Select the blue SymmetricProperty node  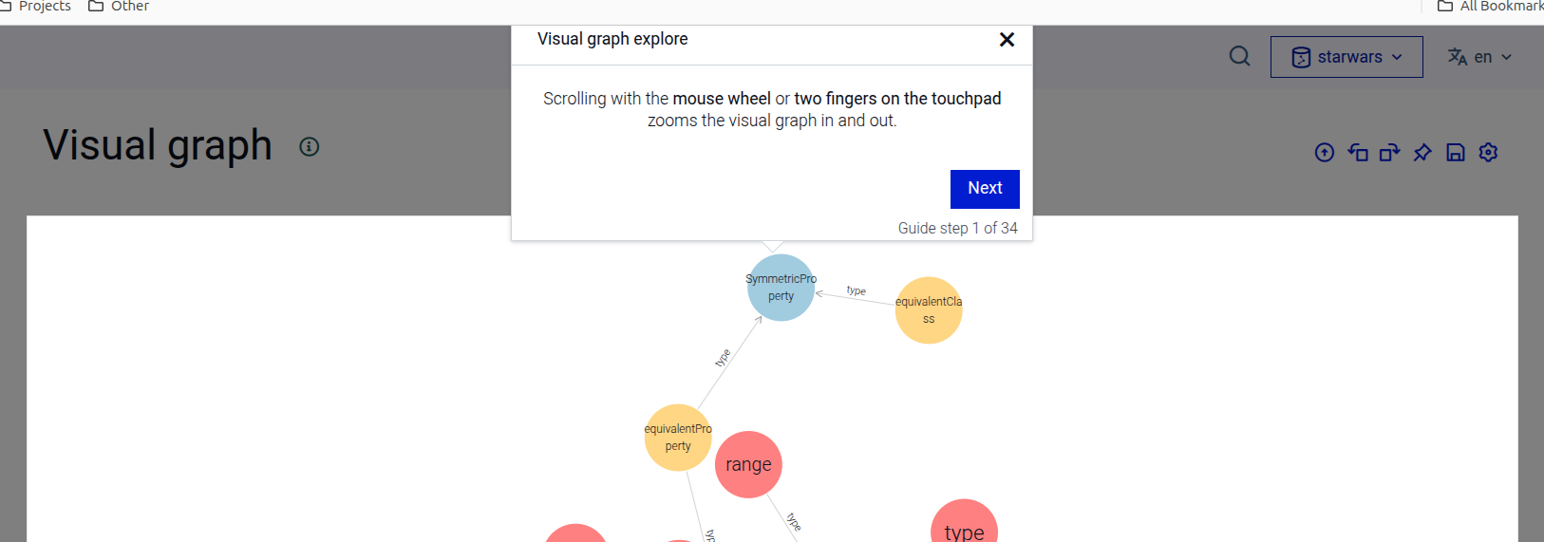pos(781,288)
